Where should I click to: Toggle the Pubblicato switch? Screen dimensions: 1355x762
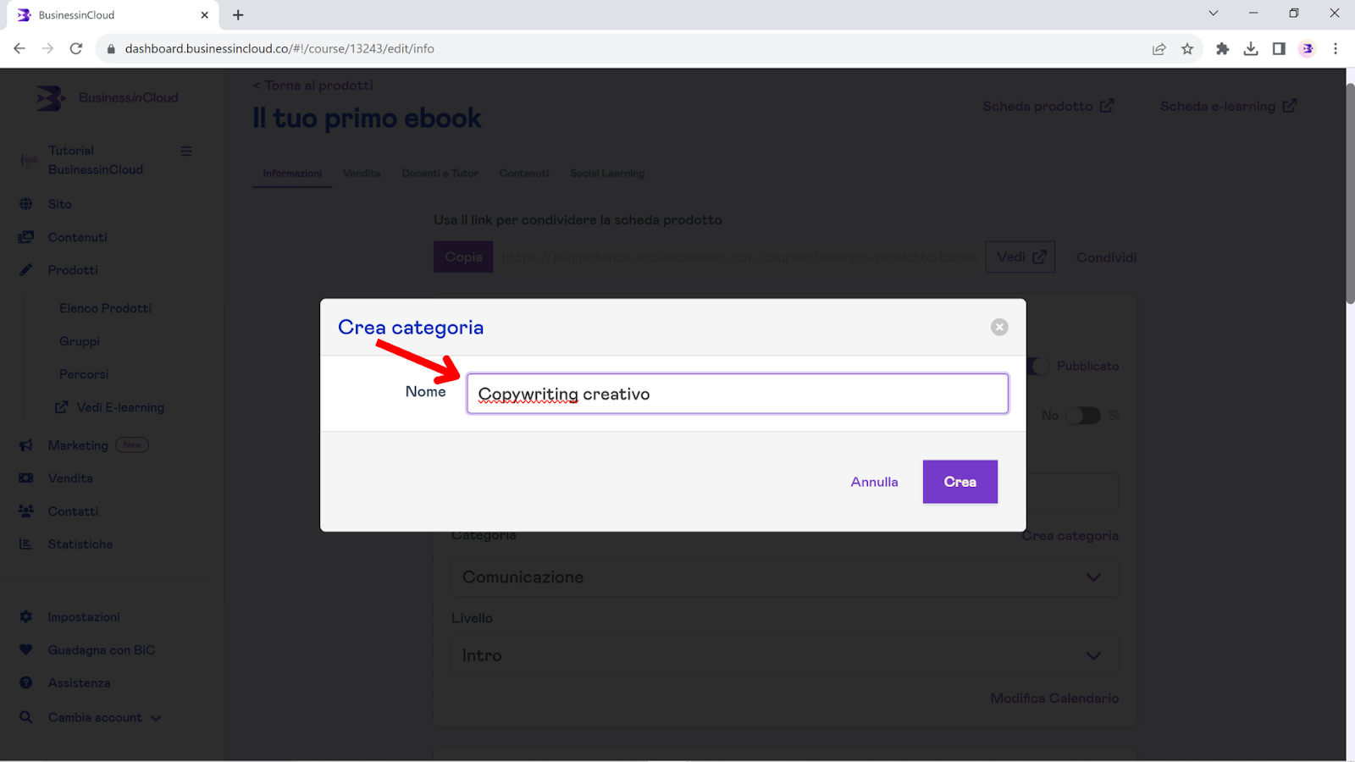pos(1039,366)
